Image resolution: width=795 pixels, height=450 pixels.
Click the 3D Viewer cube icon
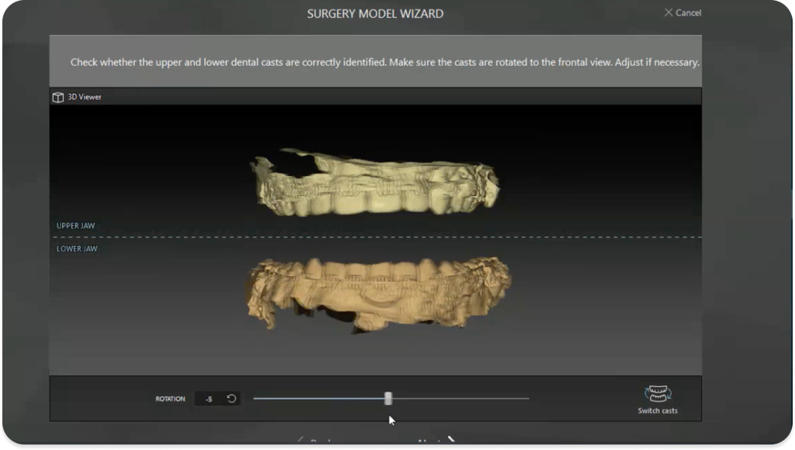click(x=57, y=97)
